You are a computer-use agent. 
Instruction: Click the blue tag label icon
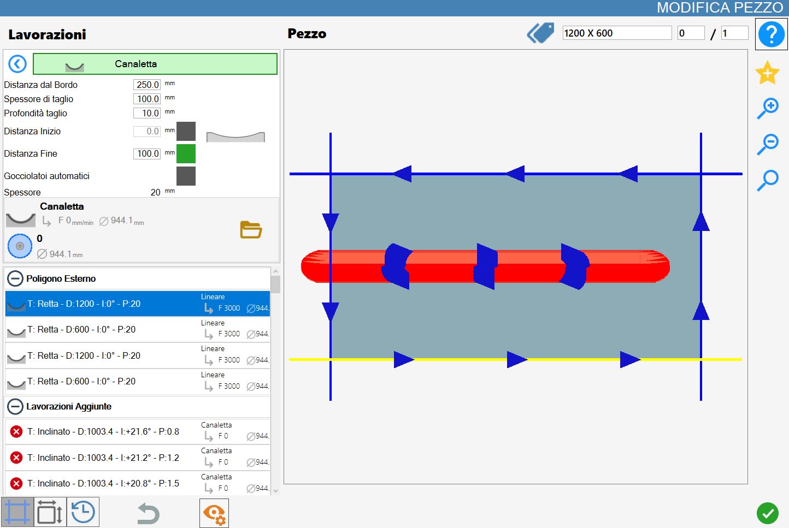540,33
